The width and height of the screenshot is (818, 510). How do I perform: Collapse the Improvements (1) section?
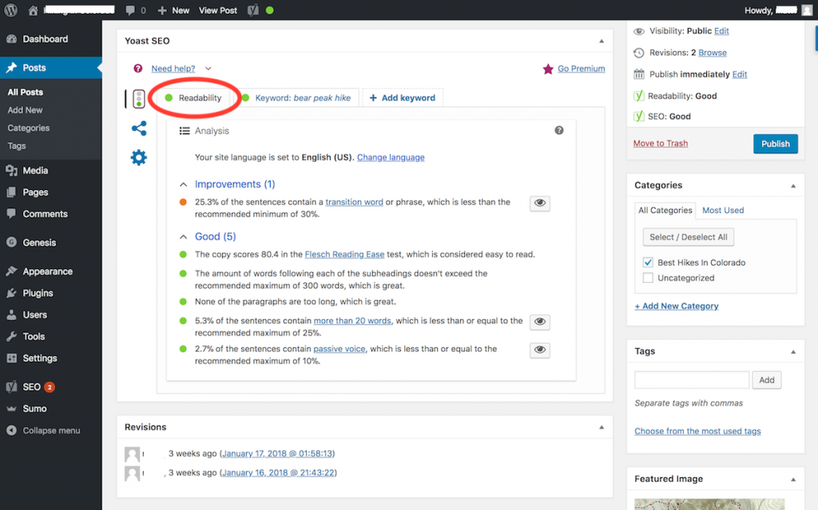(x=183, y=184)
